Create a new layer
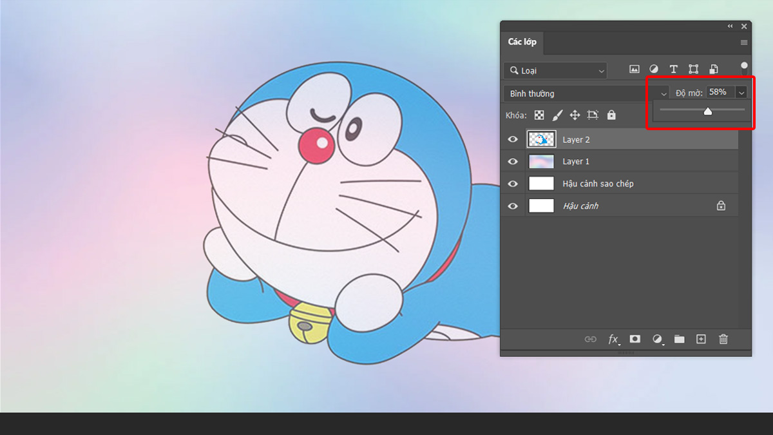The image size is (773, 435). (x=701, y=339)
